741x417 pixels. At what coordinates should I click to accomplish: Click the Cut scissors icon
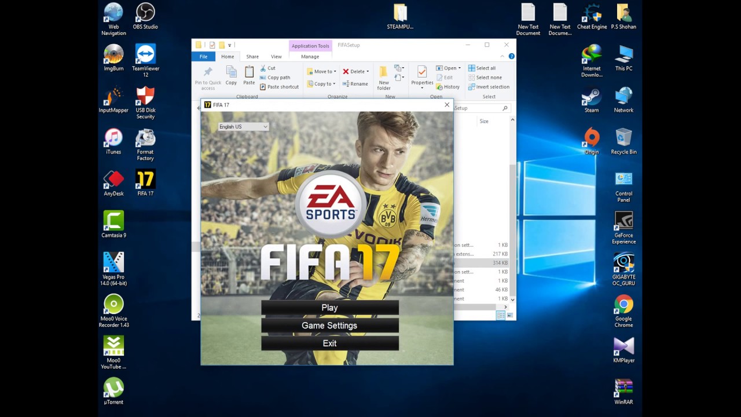(263, 68)
